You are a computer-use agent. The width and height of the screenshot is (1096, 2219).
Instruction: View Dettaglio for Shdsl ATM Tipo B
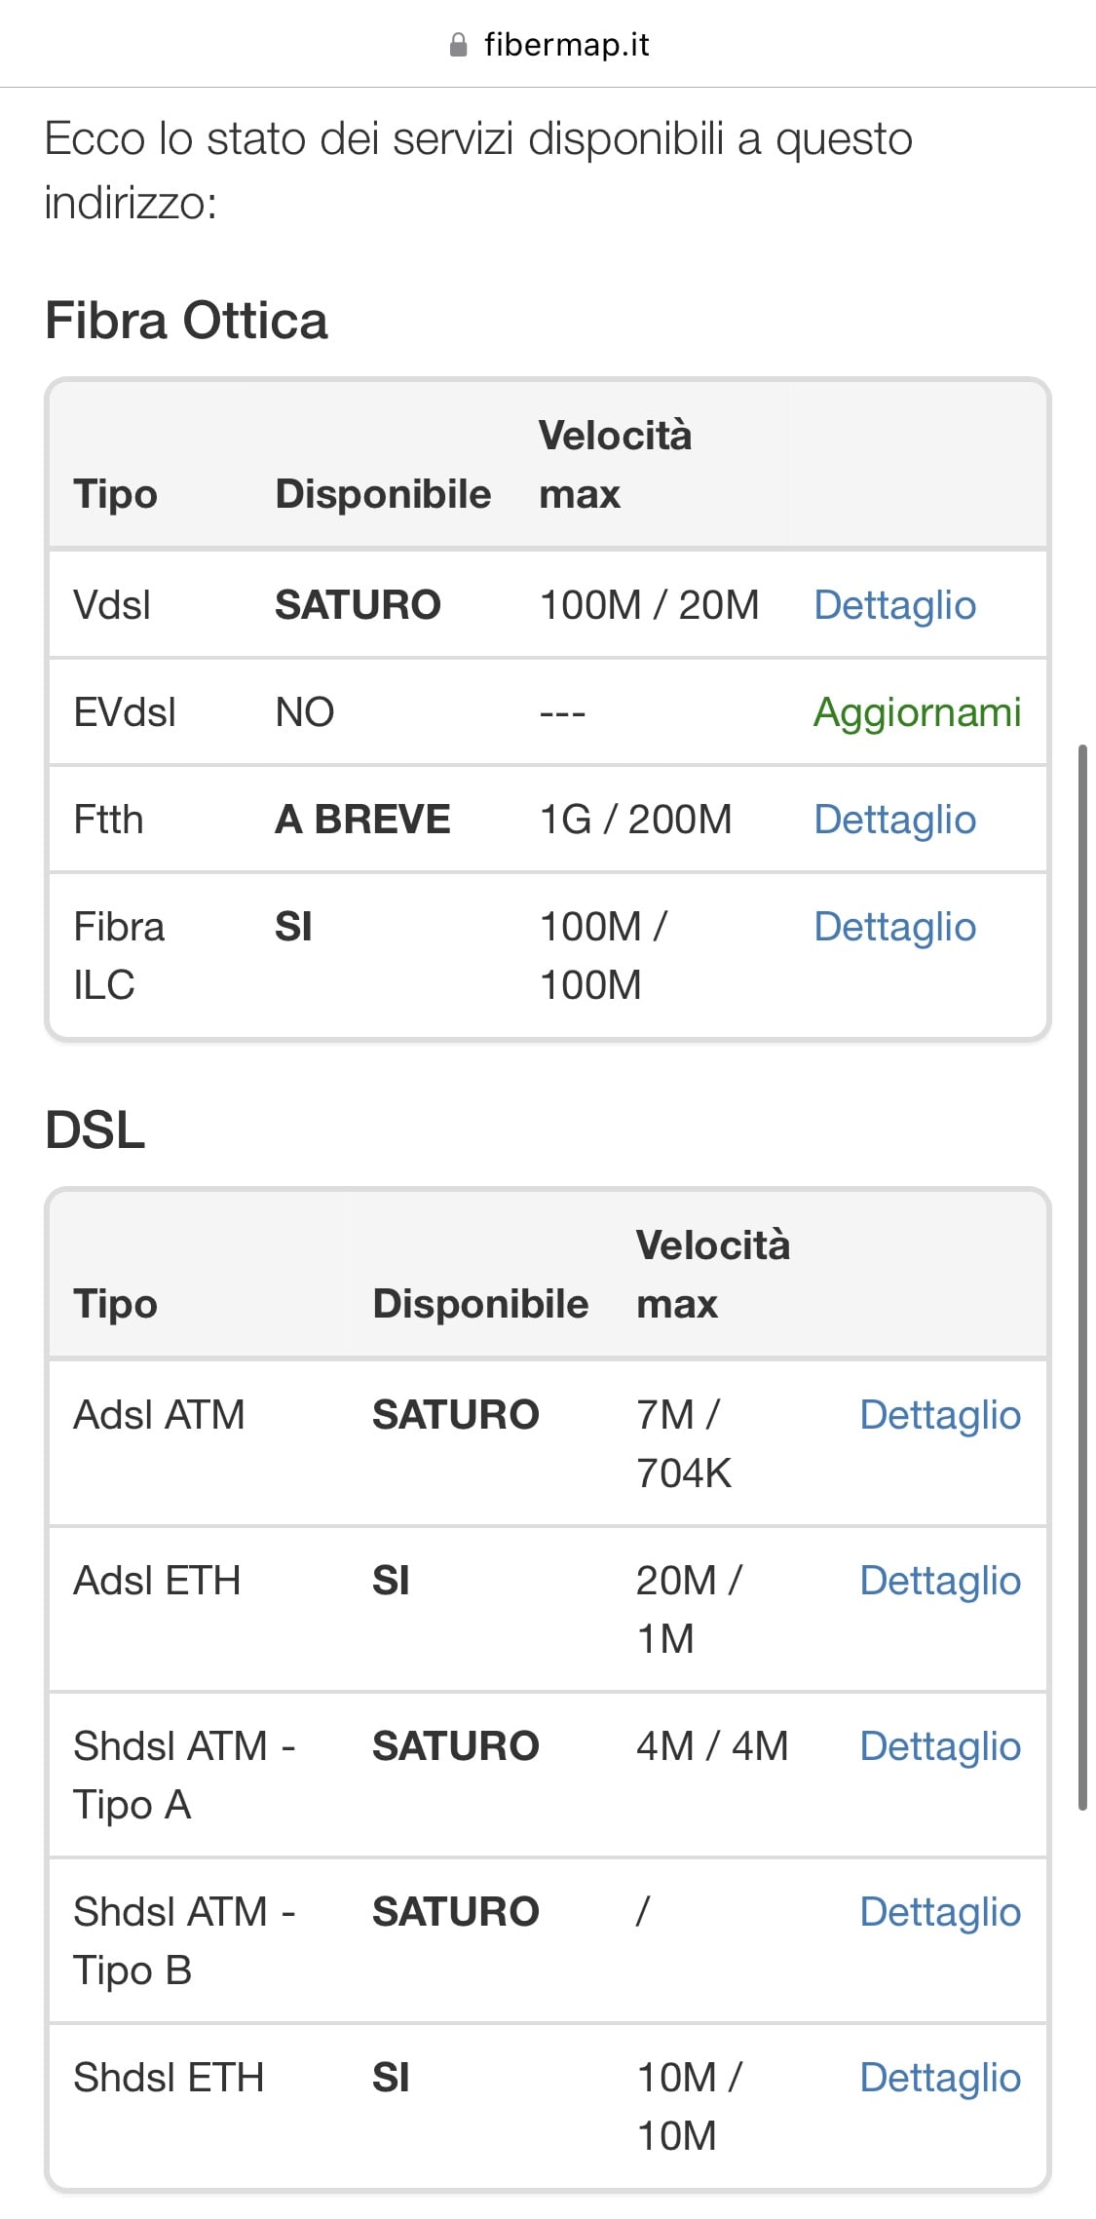(939, 1912)
